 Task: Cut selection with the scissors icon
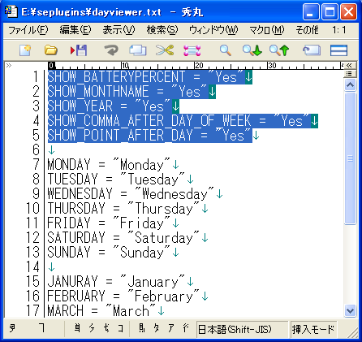pyautogui.click(x=165, y=50)
